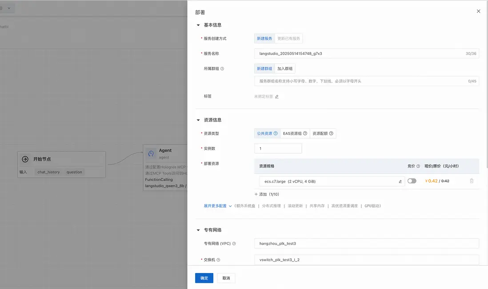Collapse the 基本信息 section
488x289 pixels.
click(x=198, y=25)
